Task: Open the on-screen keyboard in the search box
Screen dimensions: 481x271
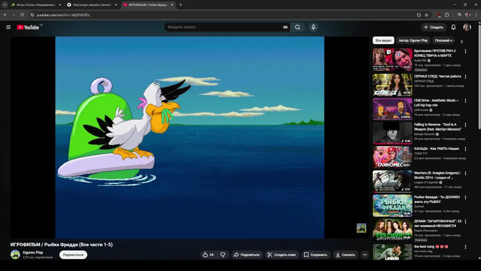Action: tap(285, 27)
